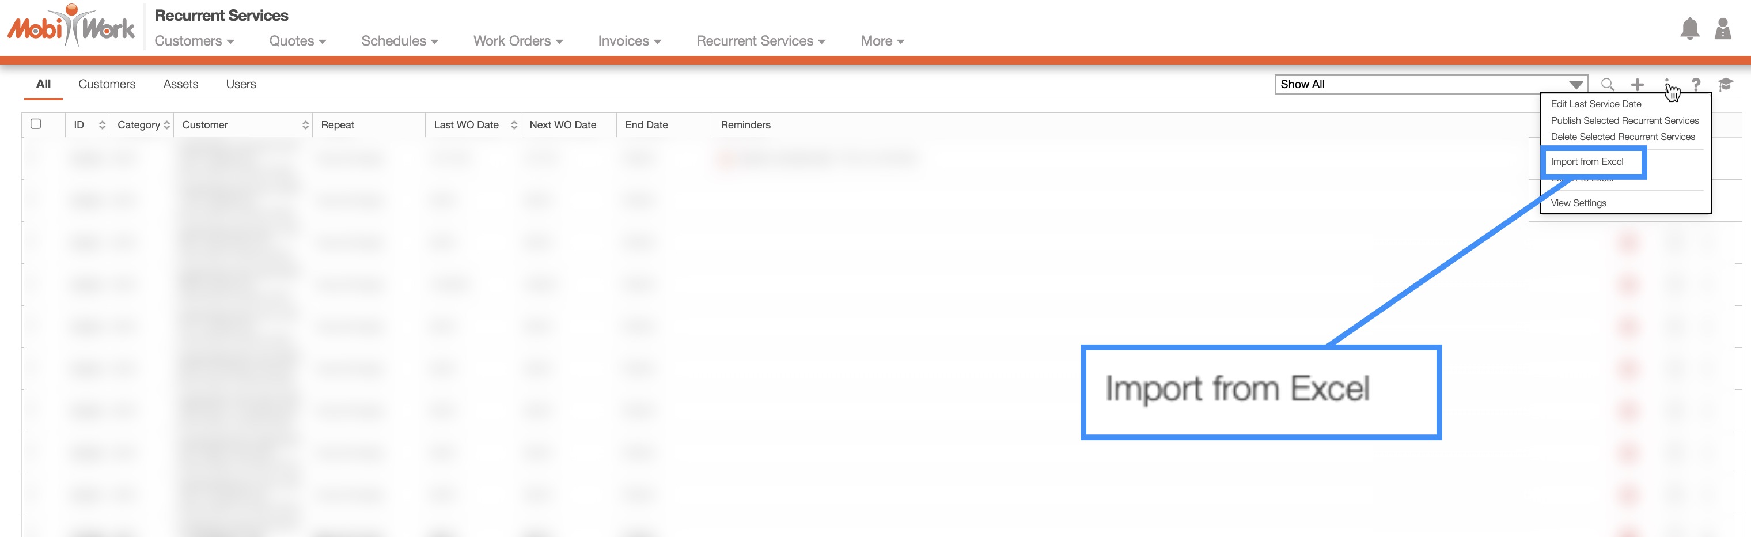Choose View Settings from the menu
The height and width of the screenshot is (537, 1751).
pyautogui.click(x=1578, y=203)
